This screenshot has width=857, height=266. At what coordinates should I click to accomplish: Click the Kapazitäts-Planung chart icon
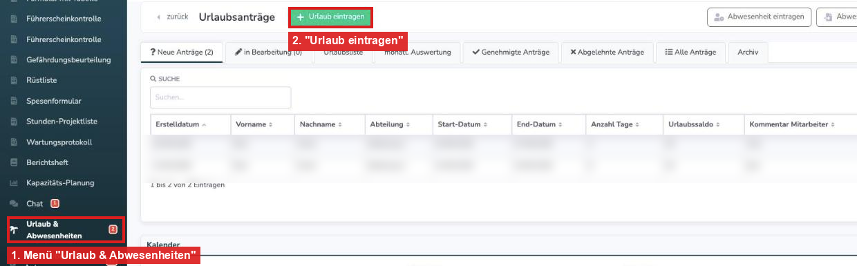(13, 183)
